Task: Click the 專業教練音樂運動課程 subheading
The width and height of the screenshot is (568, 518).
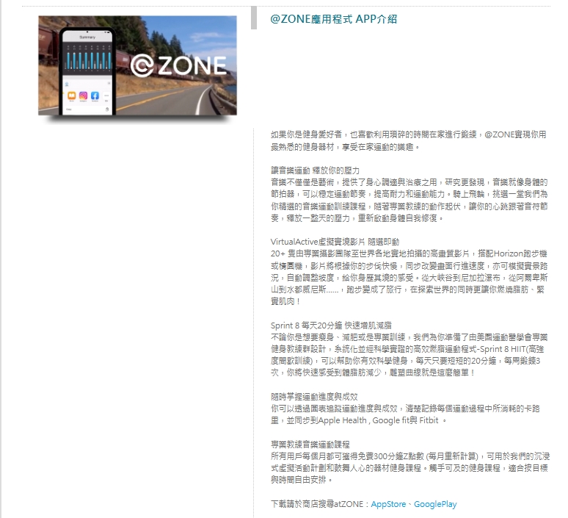Action: [310, 445]
